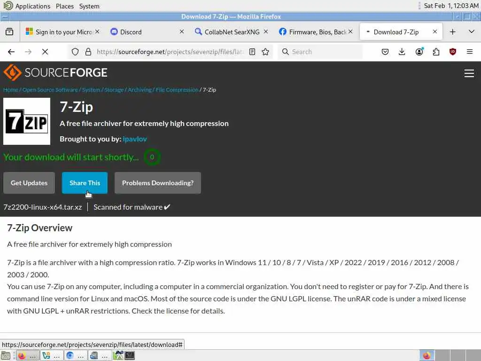This screenshot has width=481, height=361.
Task: Open the Firefox downloads panel
Action: (x=402, y=52)
